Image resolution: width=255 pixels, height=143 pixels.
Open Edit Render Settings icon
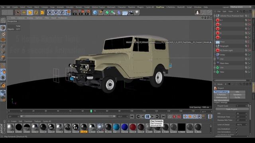pos(87,12)
